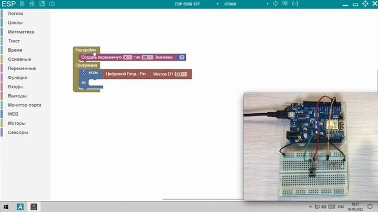Open the Выходы category
378x212 pixels.
pos(17,95)
